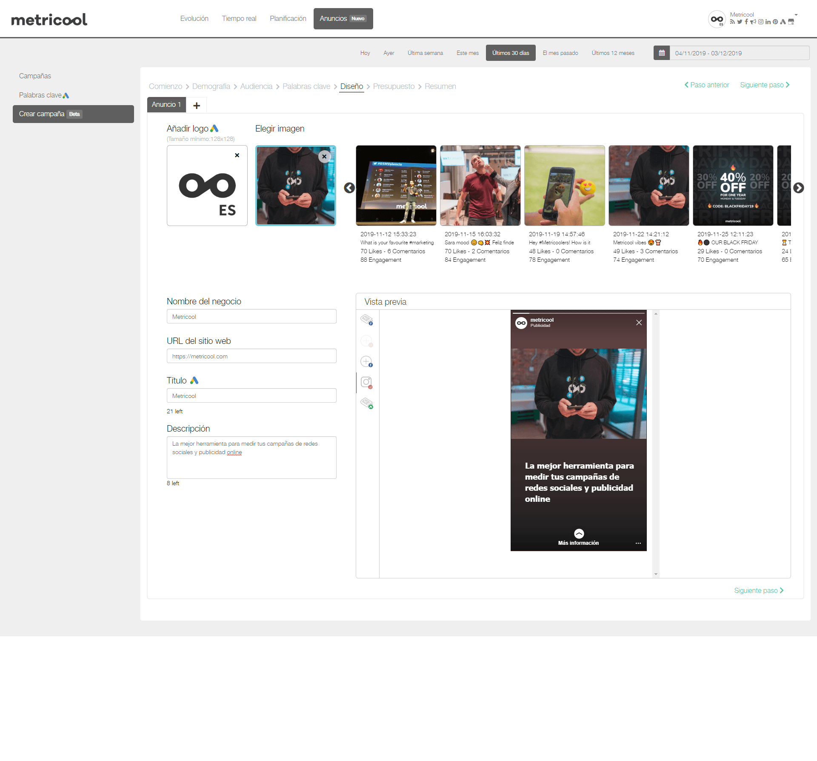
Task: Add a new ad with plus tab
Action: tap(197, 105)
